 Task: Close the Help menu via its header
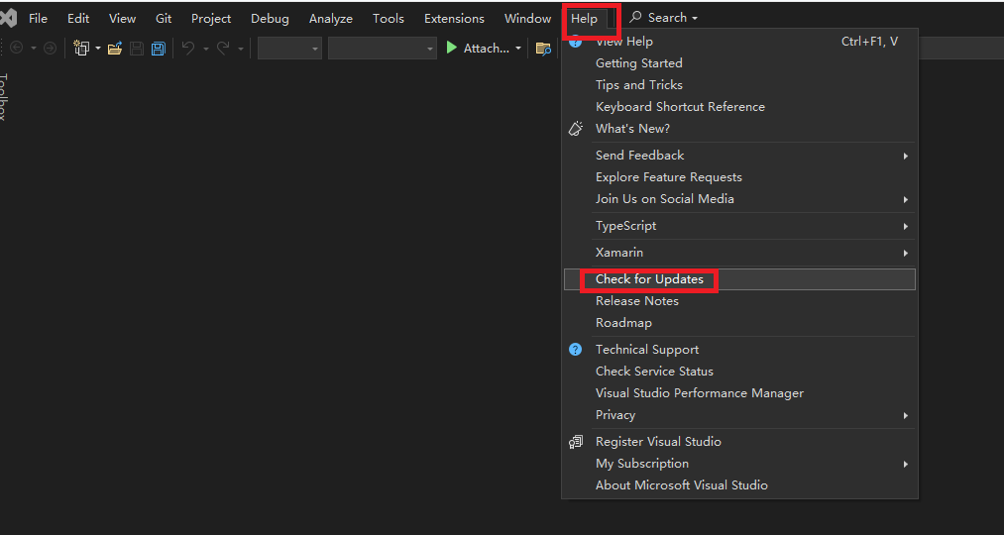[x=584, y=19]
